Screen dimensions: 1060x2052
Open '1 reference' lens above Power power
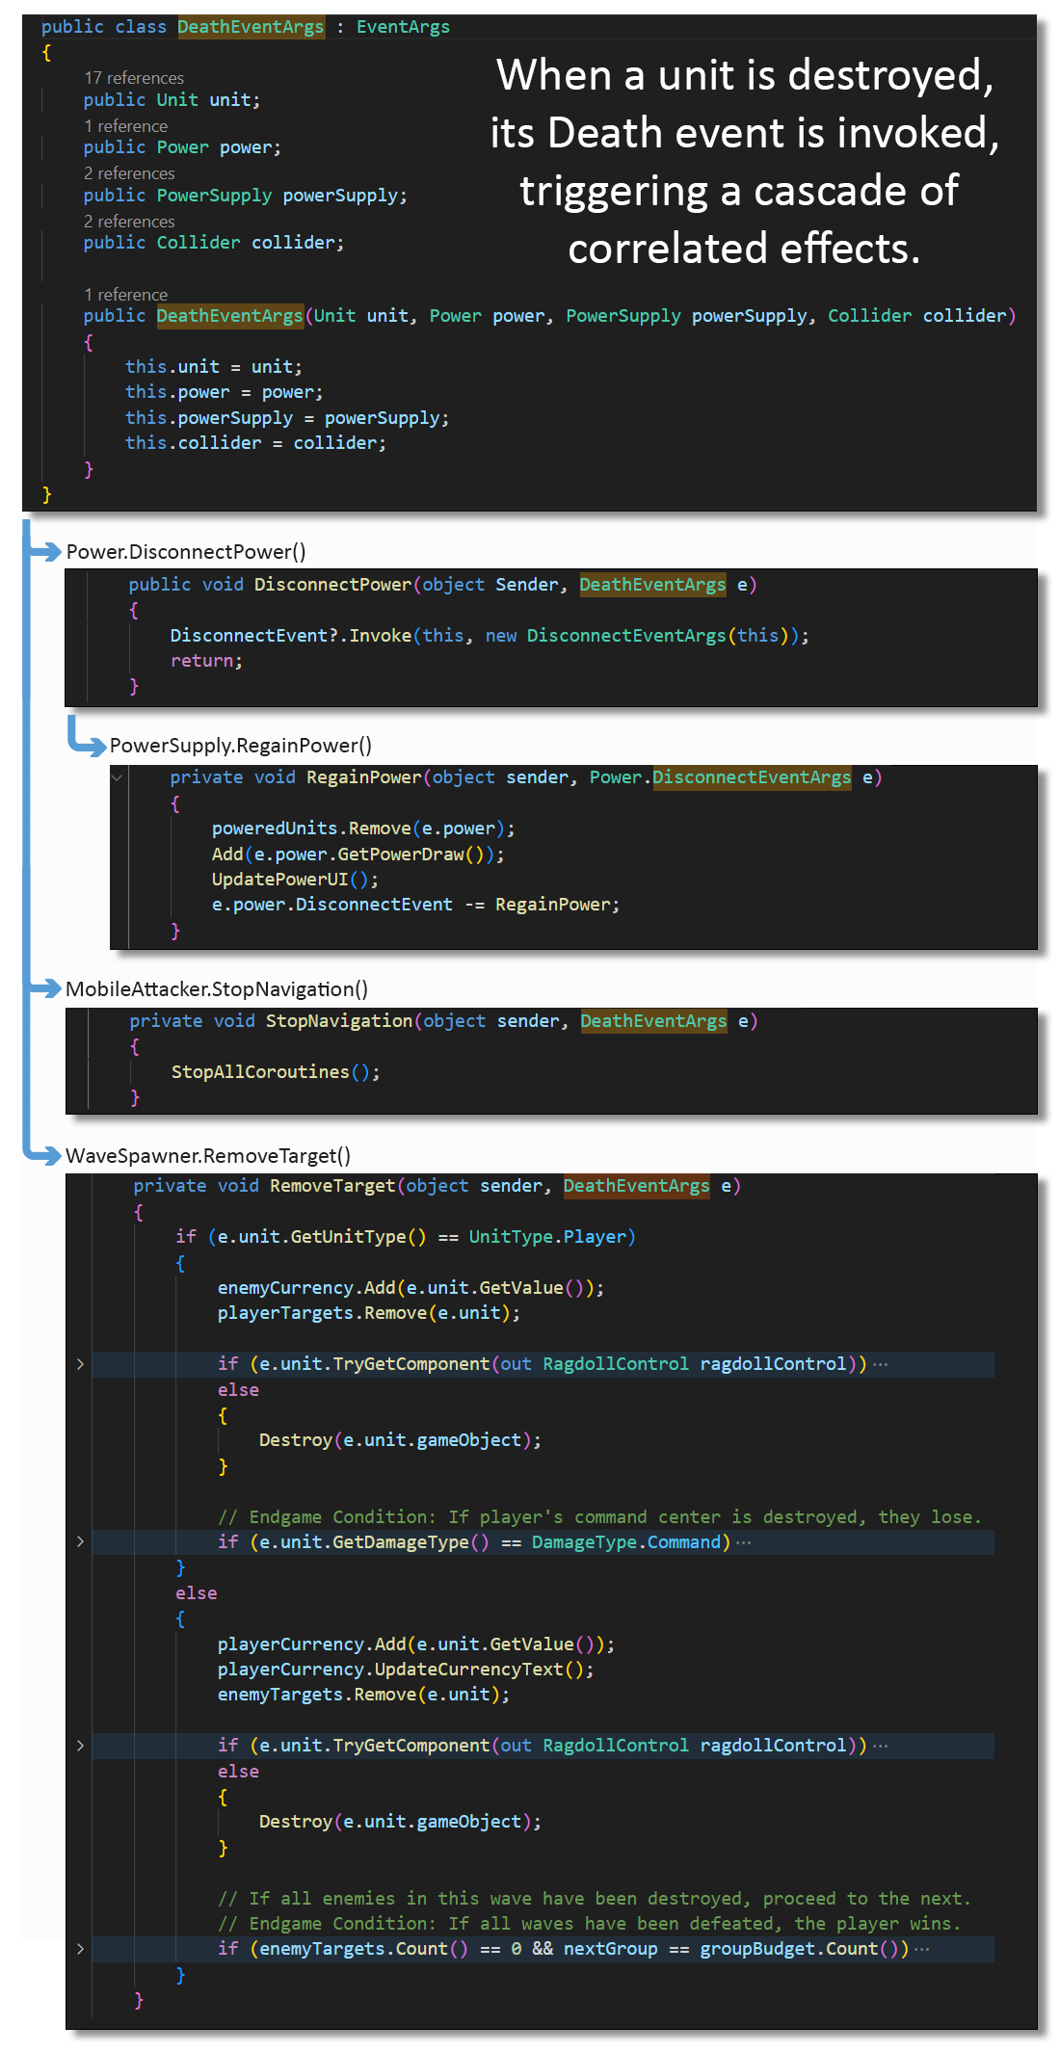125,126
